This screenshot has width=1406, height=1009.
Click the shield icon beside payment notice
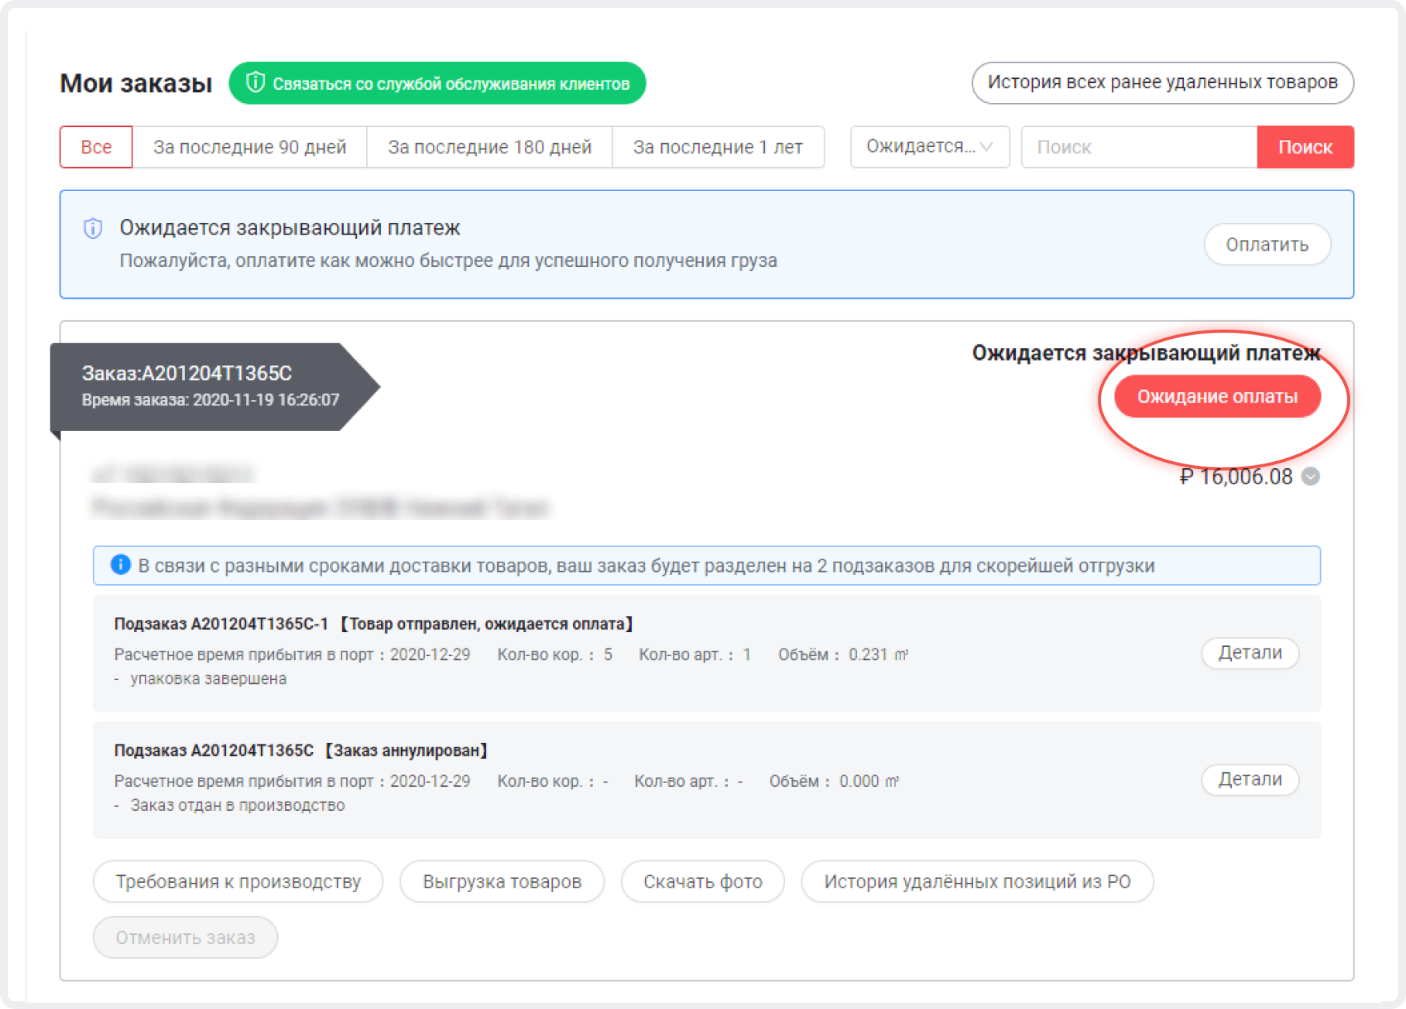[93, 228]
